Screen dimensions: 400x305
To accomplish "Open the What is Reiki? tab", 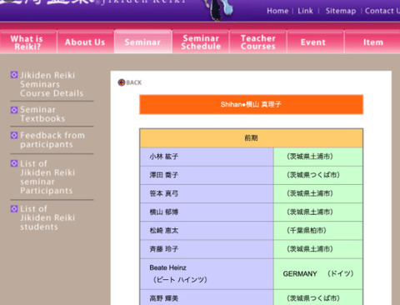I will click(28, 42).
